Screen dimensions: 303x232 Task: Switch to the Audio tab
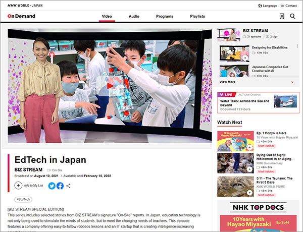coord(134,16)
